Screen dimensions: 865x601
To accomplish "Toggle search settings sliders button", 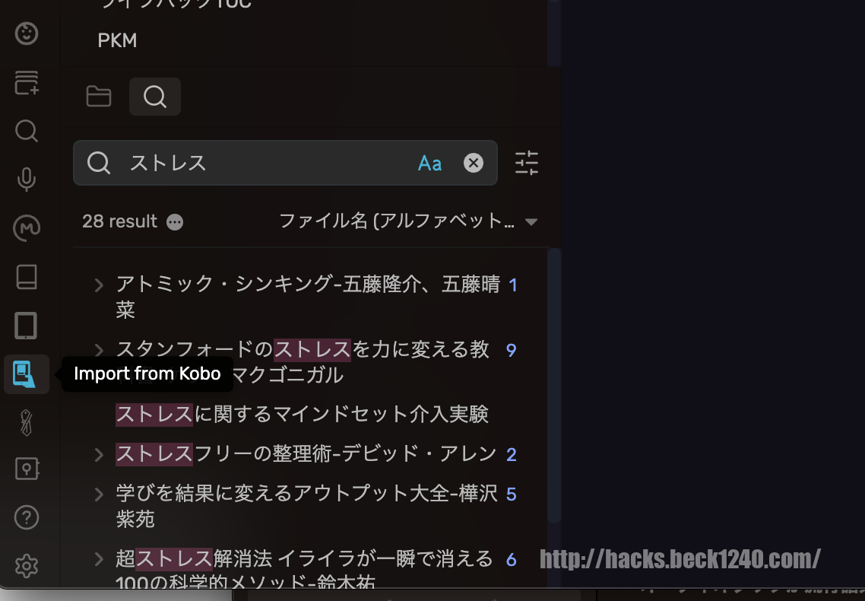I will [526, 163].
